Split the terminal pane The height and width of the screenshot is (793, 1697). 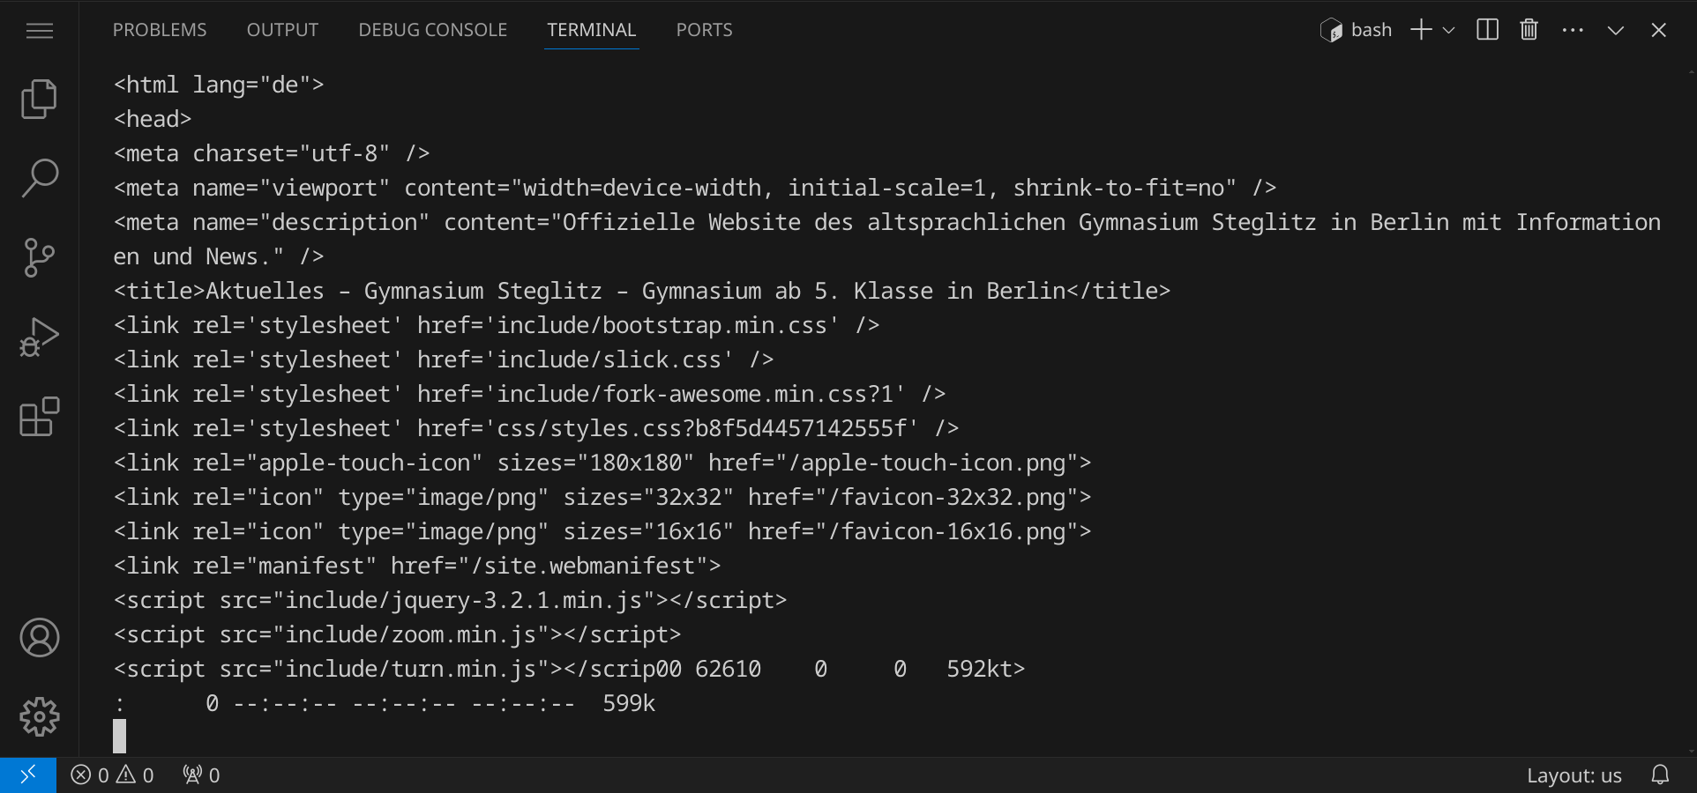[1487, 30]
